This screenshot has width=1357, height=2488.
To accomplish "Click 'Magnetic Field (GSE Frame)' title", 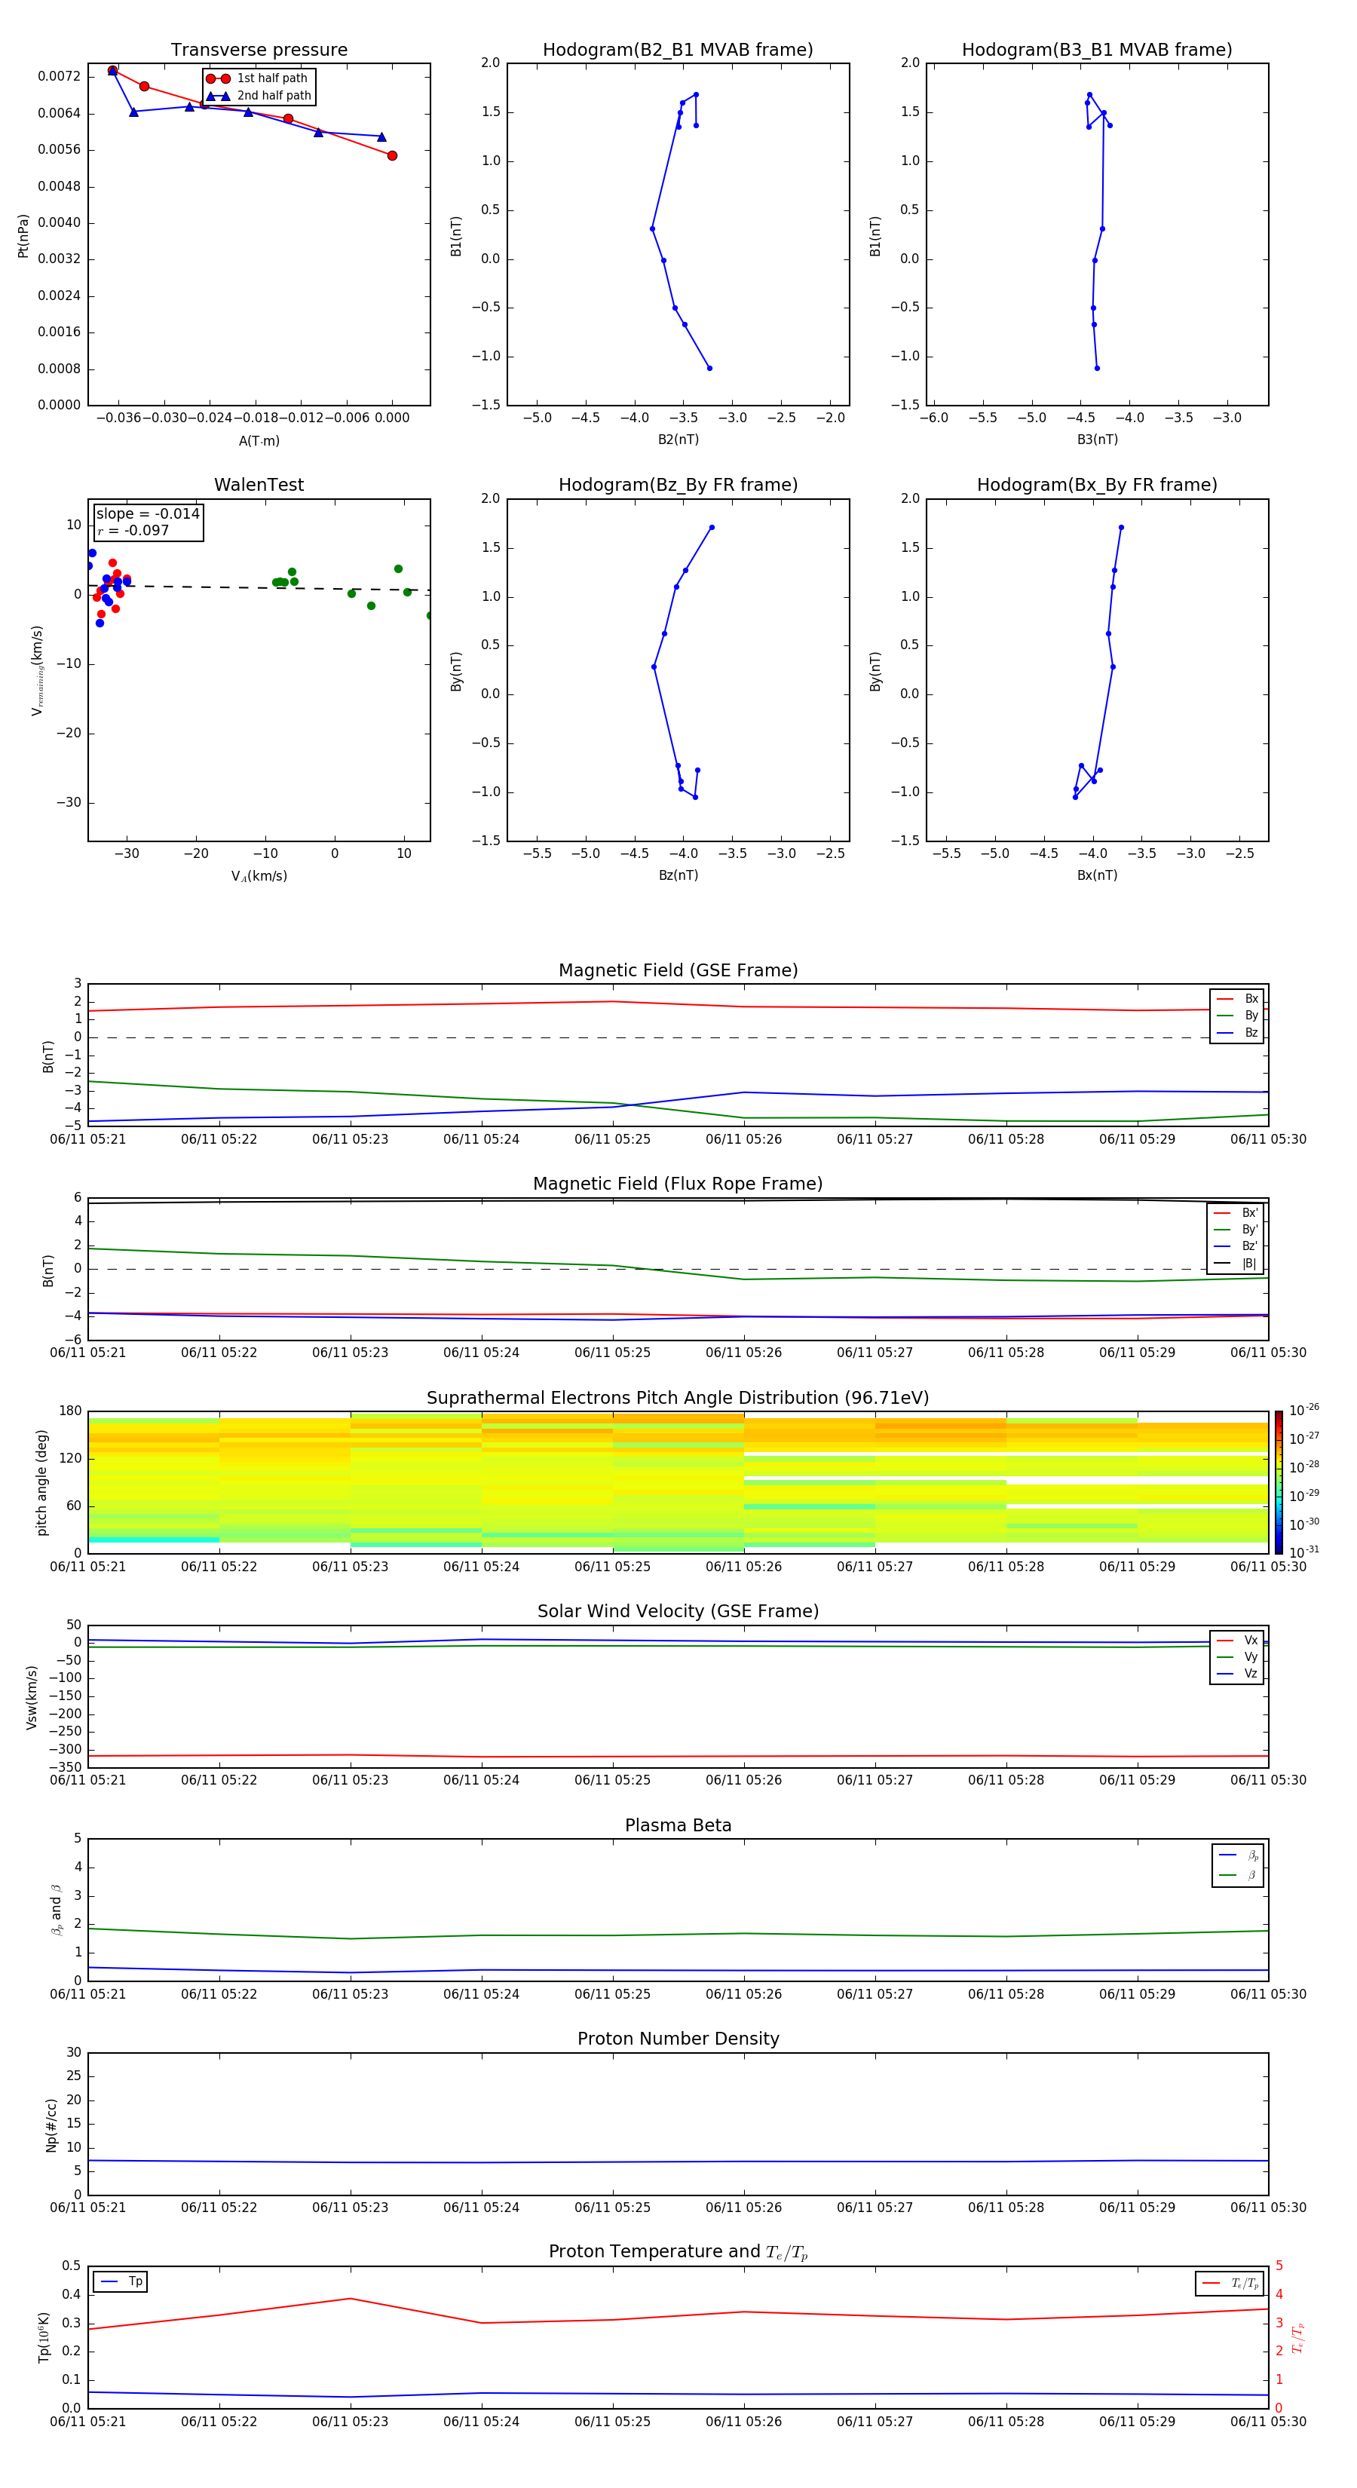I will [x=678, y=970].
